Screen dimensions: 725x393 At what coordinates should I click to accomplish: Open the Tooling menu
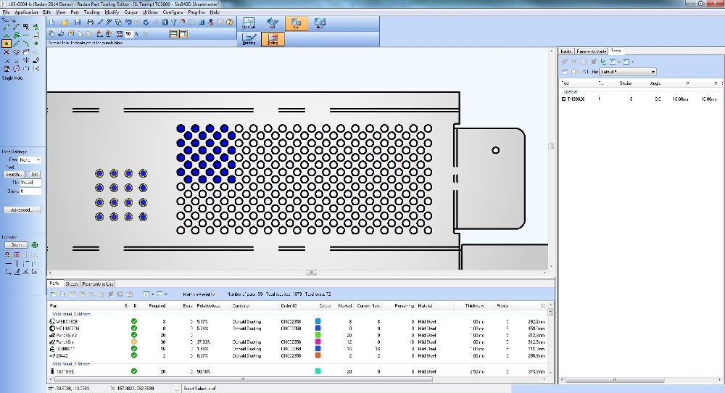pos(91,12)
